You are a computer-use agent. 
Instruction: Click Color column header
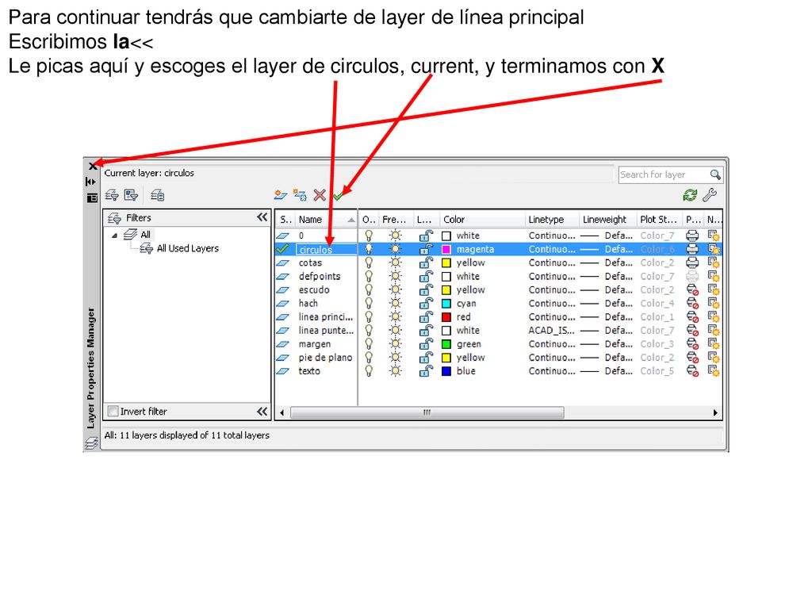(x=481, y=220)
